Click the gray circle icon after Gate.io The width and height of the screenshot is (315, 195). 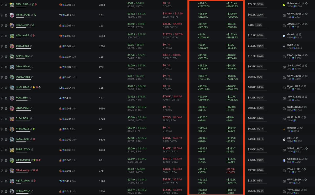coord(300,34)
